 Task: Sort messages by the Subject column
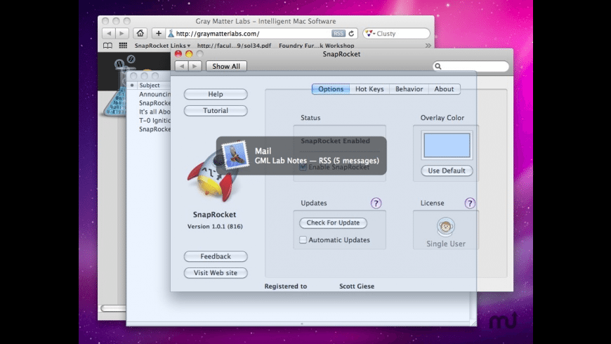pos(150,86)
